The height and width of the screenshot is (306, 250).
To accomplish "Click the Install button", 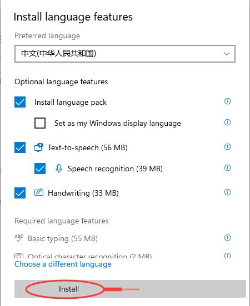I will point(130,289).
